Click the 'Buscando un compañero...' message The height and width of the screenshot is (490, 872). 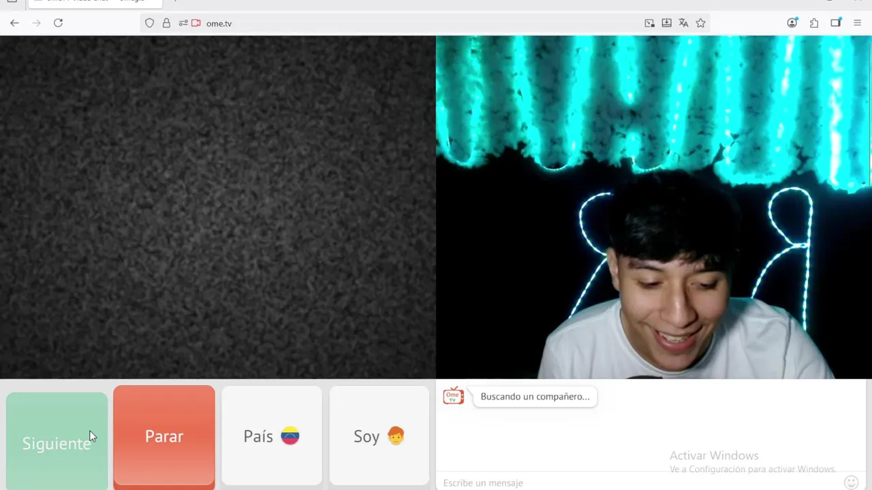coord(535,397)
